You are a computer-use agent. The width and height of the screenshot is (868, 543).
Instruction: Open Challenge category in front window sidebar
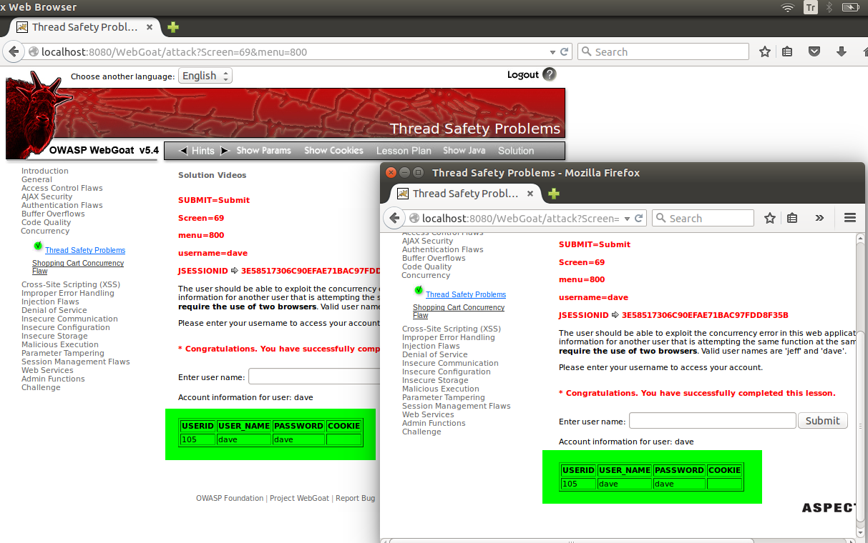421,432
